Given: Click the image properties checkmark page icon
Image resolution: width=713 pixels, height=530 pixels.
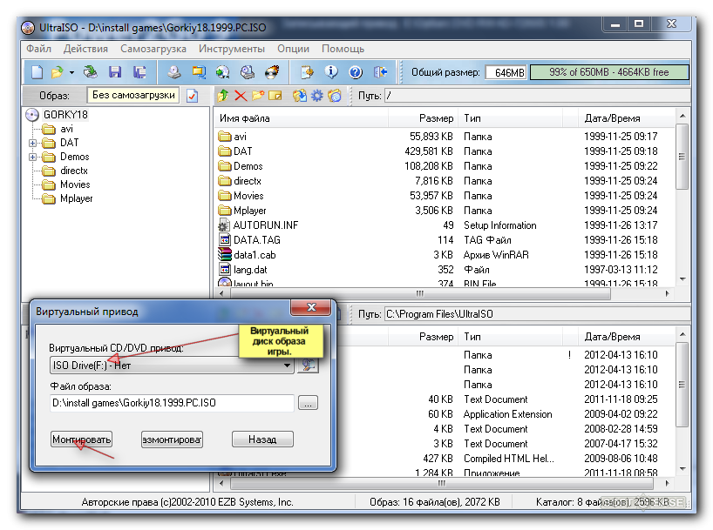Looking at the screenshot, I should [193, 96].
